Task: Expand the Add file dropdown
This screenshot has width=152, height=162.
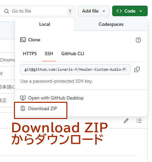Action: 94,11
